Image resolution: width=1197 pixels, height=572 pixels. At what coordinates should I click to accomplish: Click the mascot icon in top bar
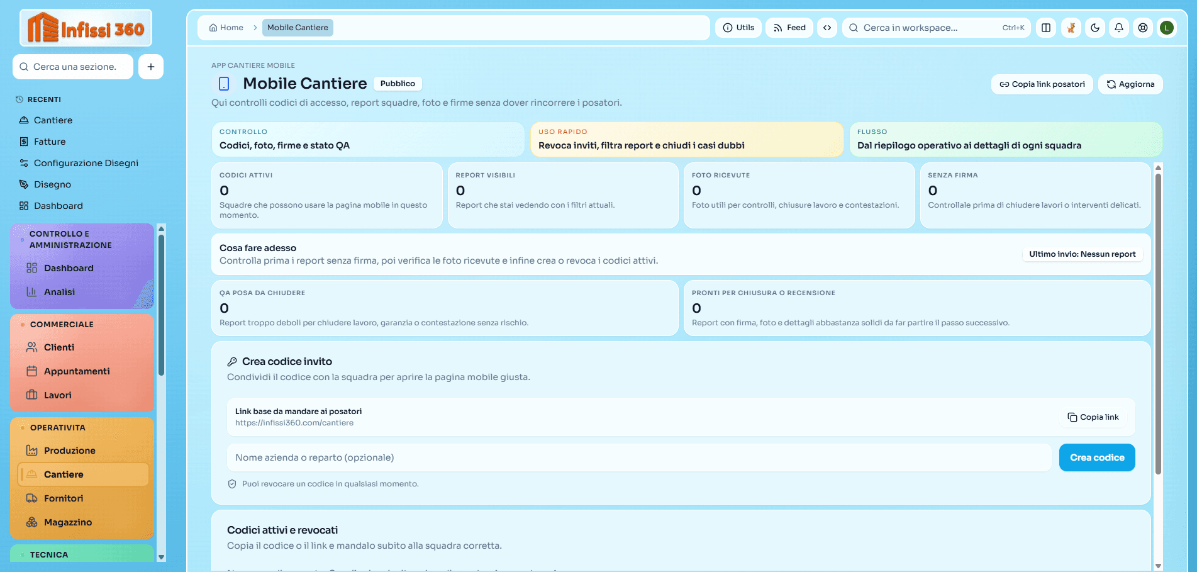click(x=1071, y=28)
